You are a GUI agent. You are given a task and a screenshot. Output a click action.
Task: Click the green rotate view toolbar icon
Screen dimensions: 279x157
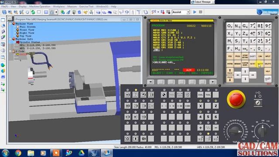tap(33, 12)
